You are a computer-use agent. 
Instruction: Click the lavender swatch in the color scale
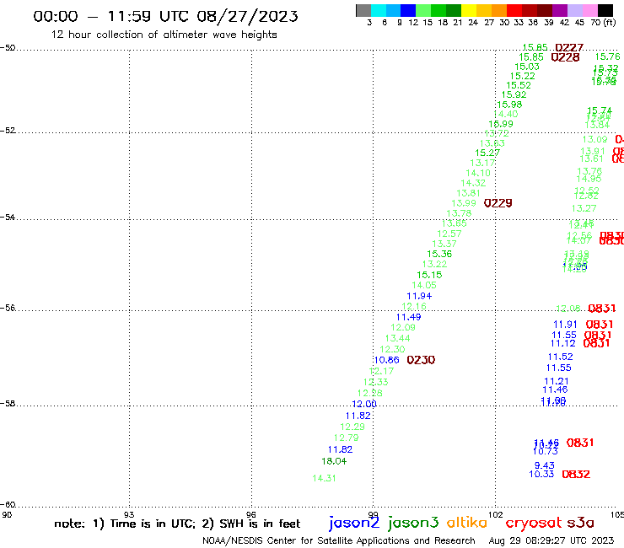click(574, 10)
